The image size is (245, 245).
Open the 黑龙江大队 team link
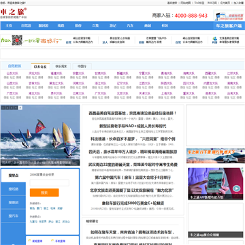coord(56,84)
